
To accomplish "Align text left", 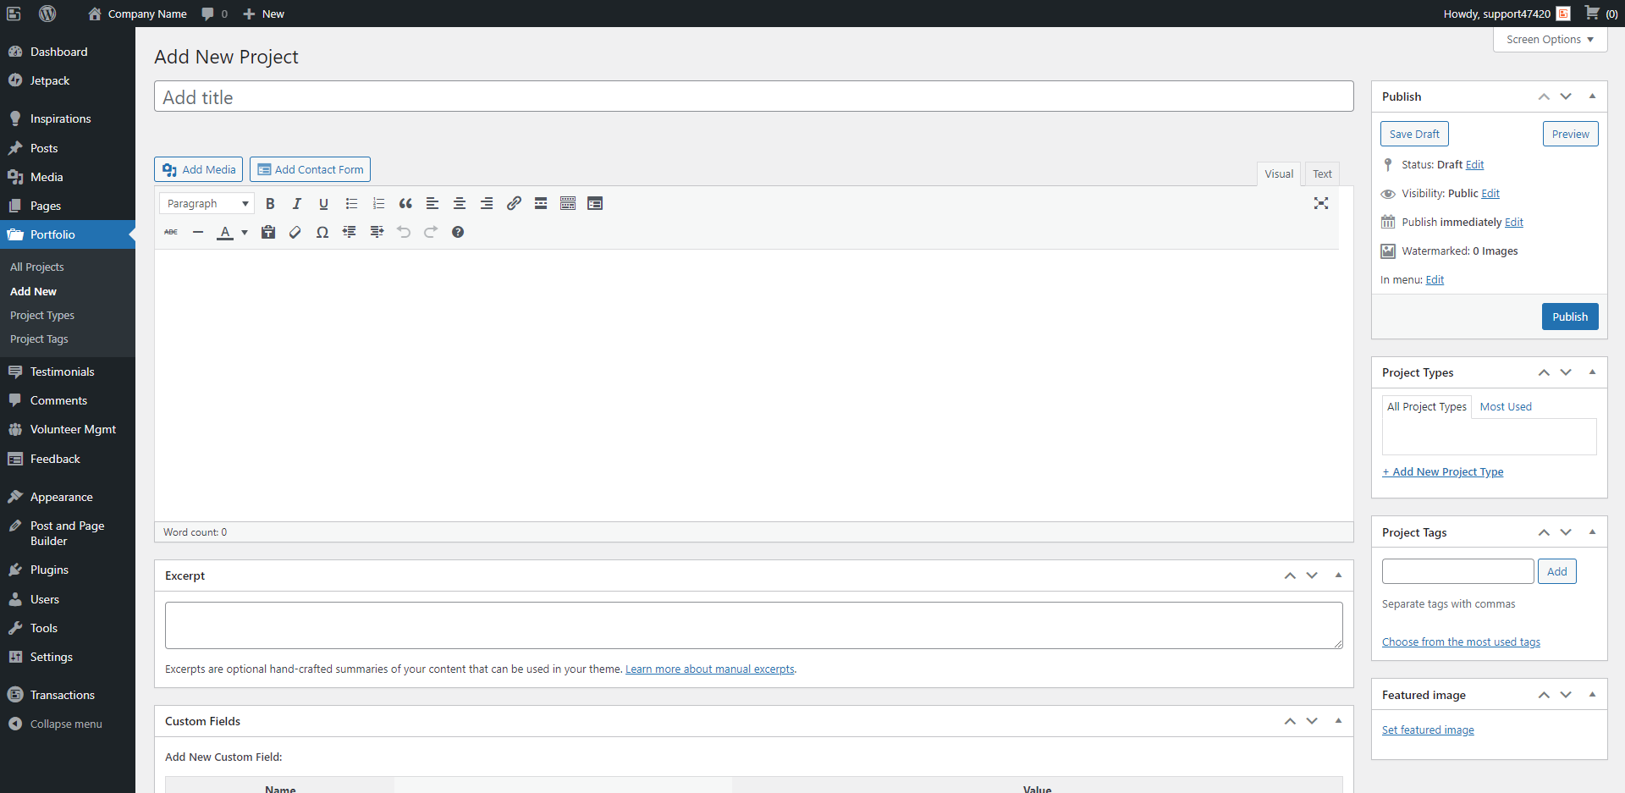I will (x=432, y=204).
